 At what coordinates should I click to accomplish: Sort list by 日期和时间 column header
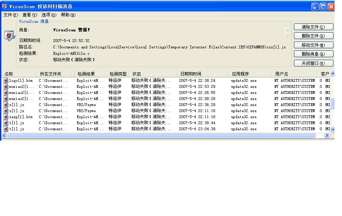pyautogui.click(x=203, y=74)
